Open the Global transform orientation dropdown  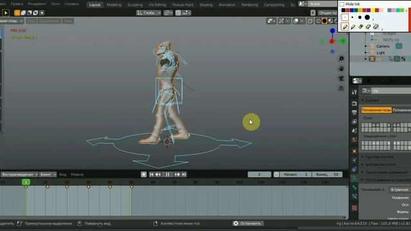pos(148,13)
